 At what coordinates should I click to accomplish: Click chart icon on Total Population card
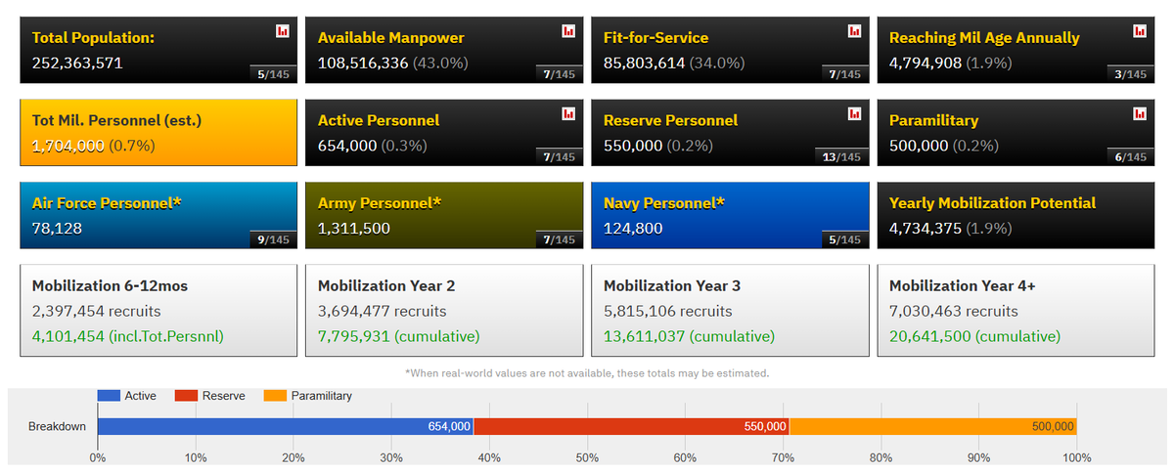pyautogui.click(x=283, y=31)
